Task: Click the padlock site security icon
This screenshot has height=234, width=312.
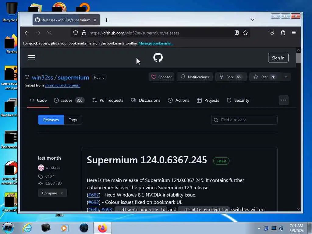Action: [84, 33]
